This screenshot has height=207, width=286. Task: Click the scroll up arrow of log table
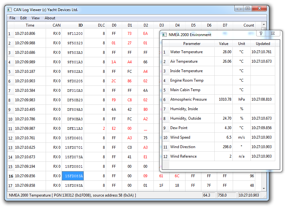pos(264,24)
